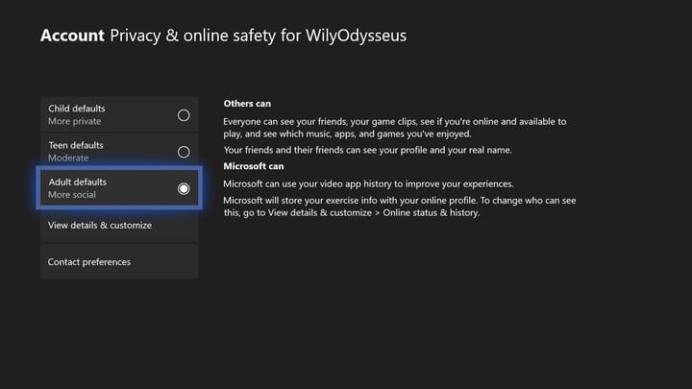Click the 'Your friends and their friends' sentence
Image resolution: width=692 pixels, height=389 pixels.
(367, 151)
